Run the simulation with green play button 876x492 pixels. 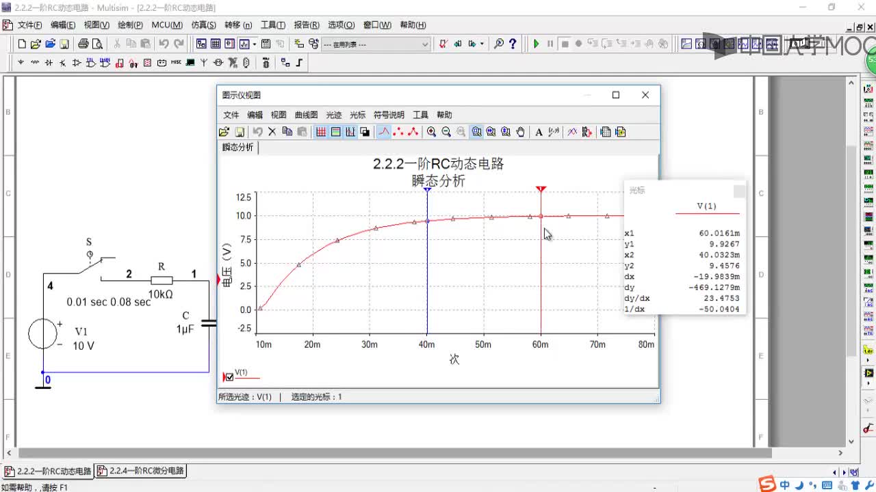[537, 44]
